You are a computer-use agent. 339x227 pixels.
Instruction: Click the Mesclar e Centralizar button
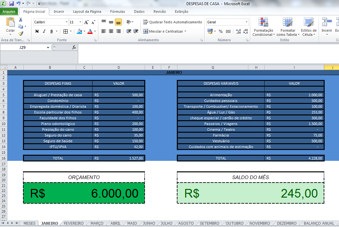pyautogui.click(x=163, y=31)
